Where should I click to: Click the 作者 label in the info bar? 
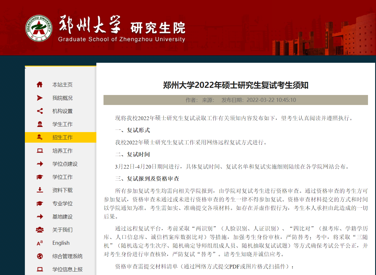192,100
